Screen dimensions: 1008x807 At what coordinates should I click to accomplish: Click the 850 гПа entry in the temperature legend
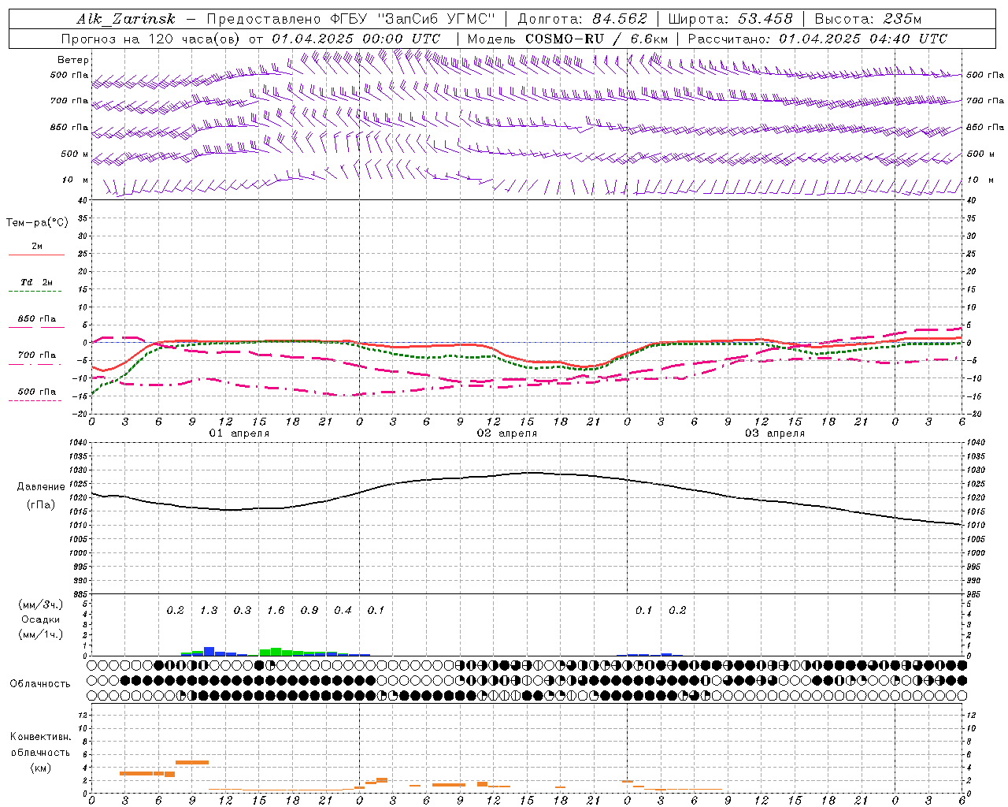pos(36,319)
